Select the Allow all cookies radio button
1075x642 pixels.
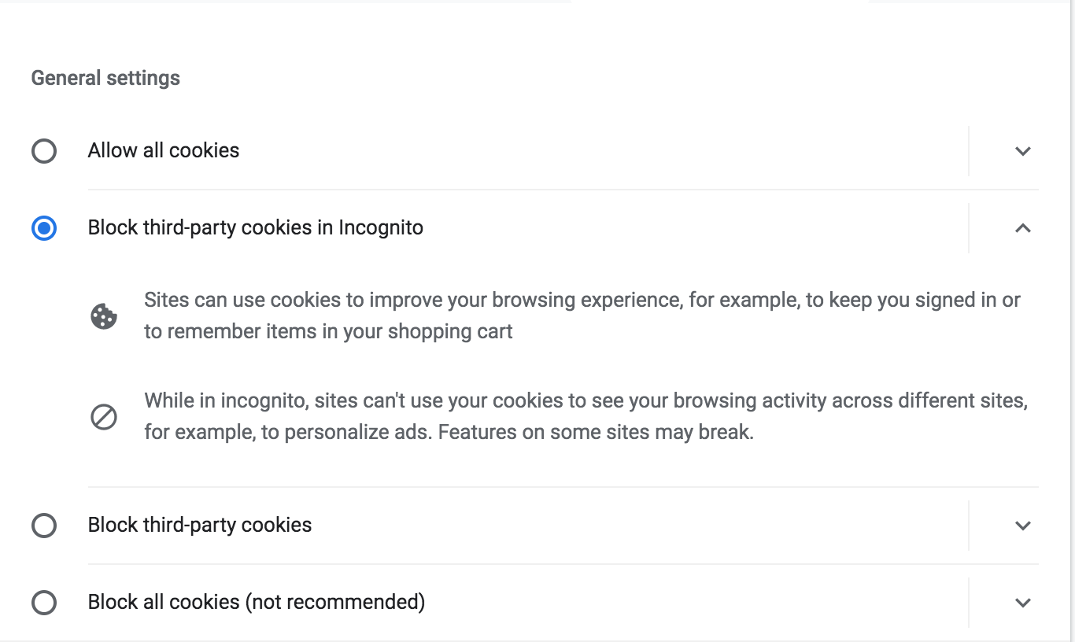44,150
